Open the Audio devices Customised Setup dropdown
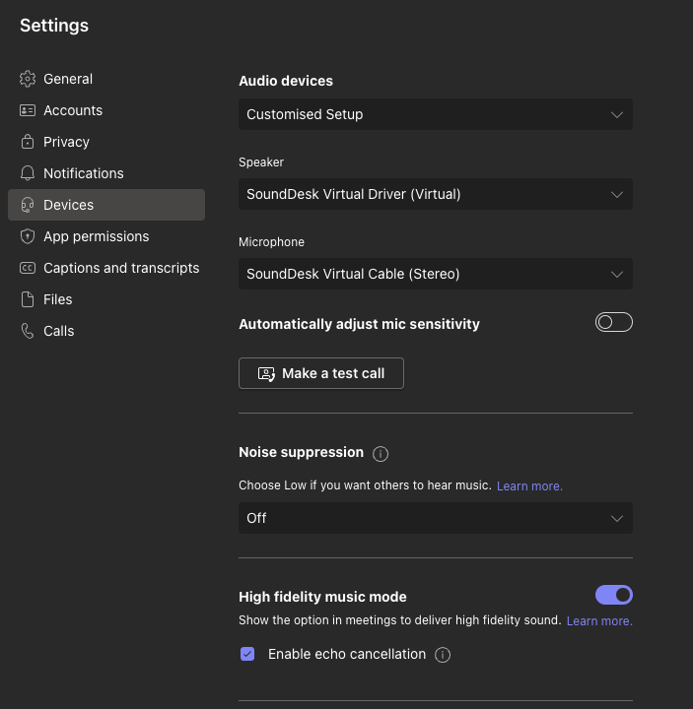Screen dimensions: 693x709 (x=435, y=114)
